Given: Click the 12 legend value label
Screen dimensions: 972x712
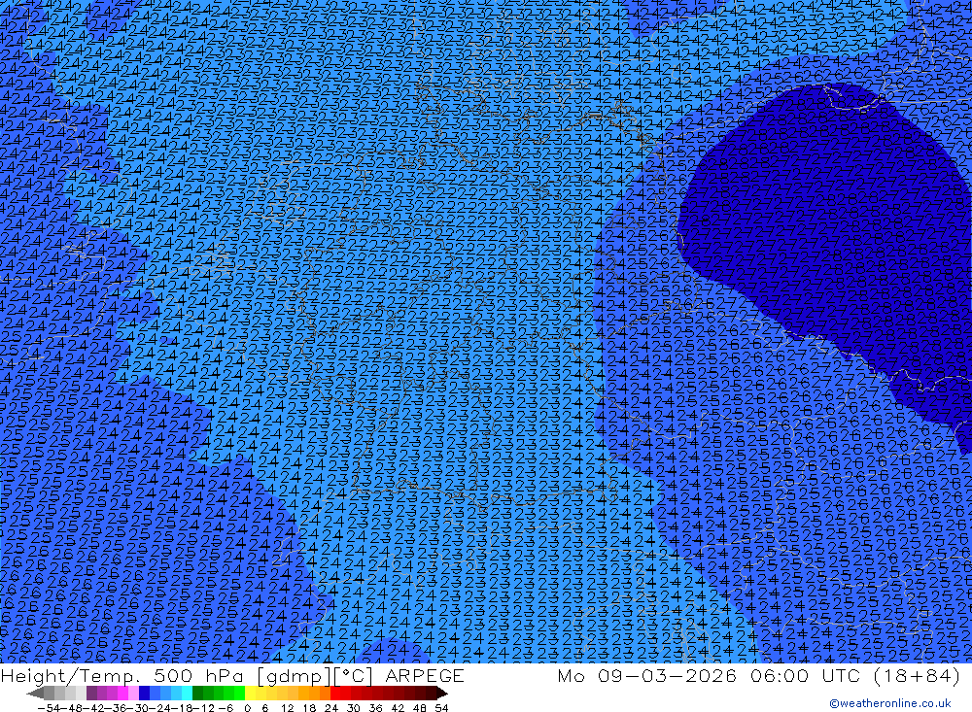Looking at the screenshot, I should 288,708.
